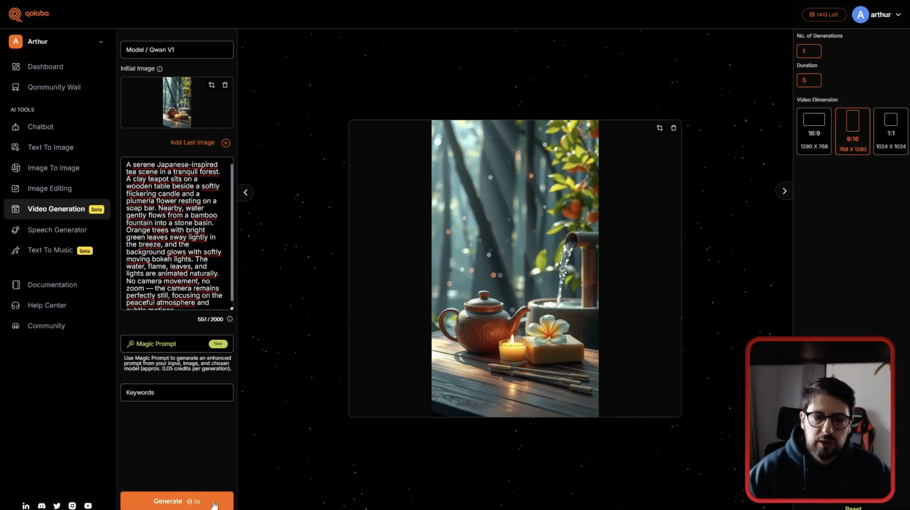Expand the Arthur workspace dropdown

[x=101, y=42]
